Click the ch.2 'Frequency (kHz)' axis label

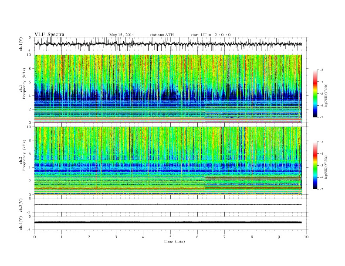[24, 155]
